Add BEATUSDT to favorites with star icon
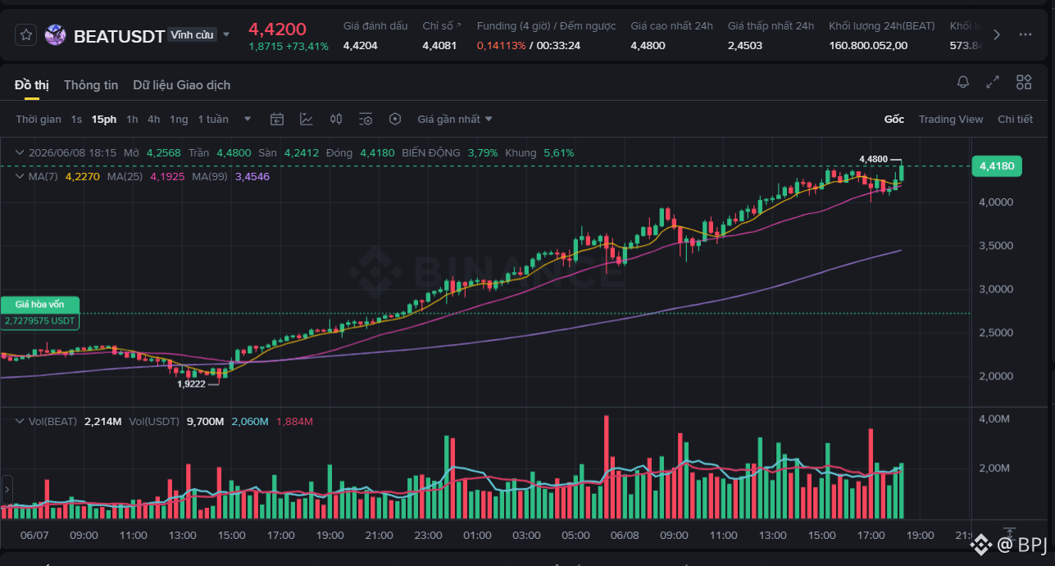The image size is (1055, 566). (26, 35)
